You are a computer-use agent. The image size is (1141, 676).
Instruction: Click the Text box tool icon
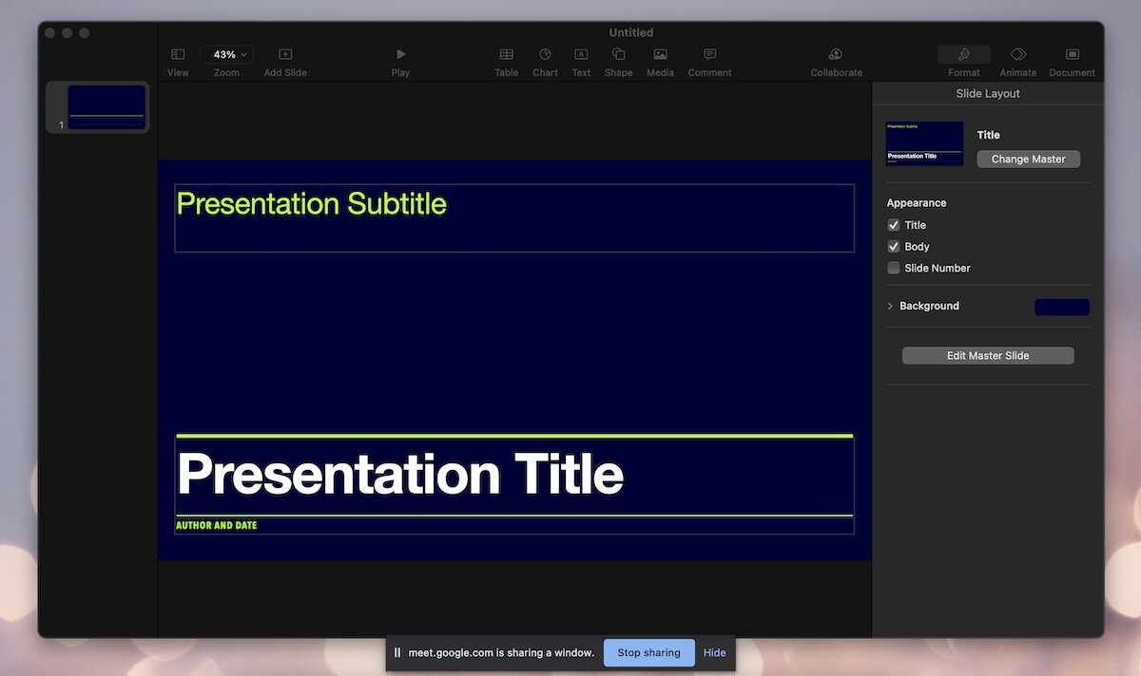tap(581, 55)
